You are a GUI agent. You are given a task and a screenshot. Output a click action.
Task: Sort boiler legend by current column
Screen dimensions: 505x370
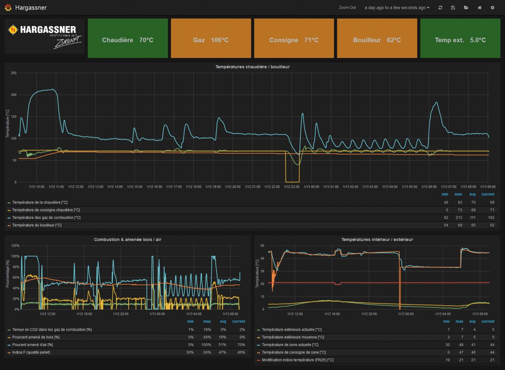tap(488, 194)
